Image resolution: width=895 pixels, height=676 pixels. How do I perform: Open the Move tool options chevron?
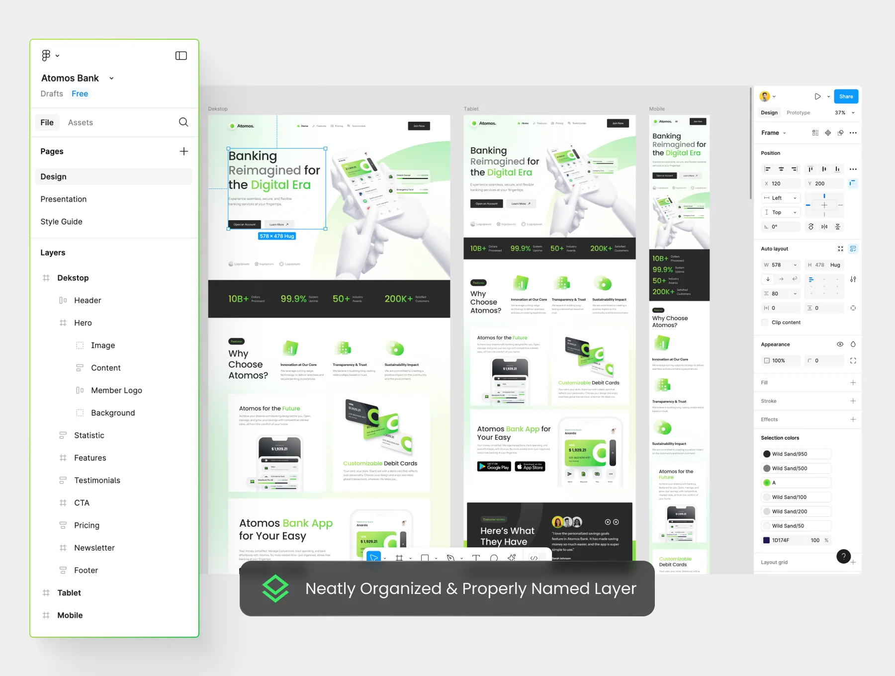coord(385,558)
